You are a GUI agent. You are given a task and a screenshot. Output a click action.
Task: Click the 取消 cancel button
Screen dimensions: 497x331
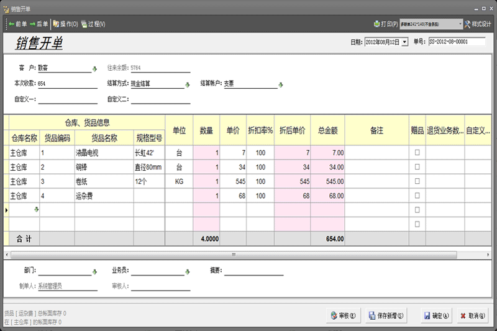click(473, 315)
